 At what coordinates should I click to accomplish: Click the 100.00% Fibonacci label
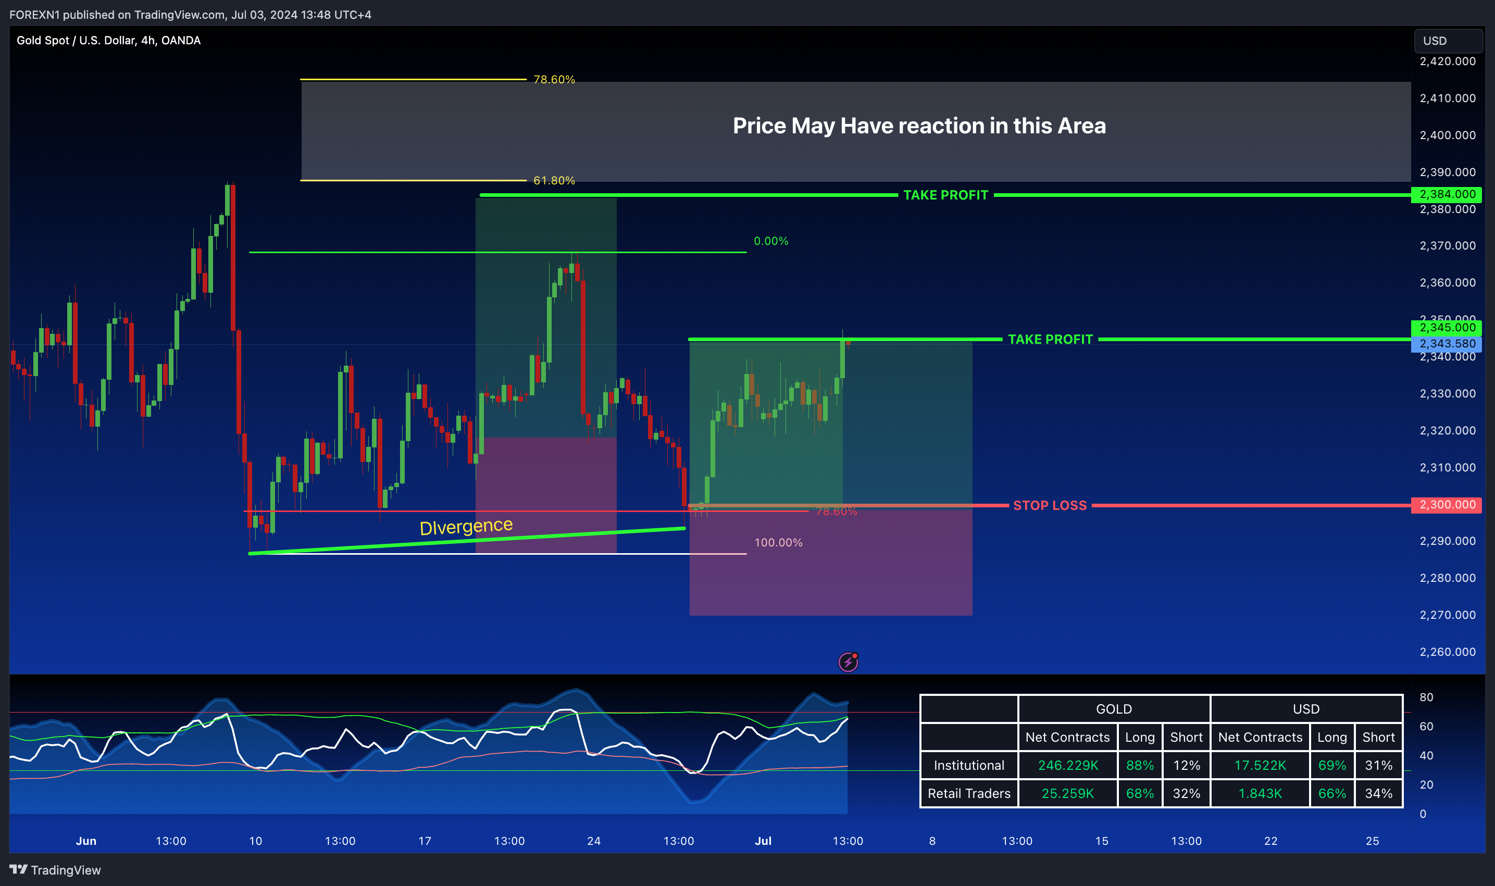[778, 543]
